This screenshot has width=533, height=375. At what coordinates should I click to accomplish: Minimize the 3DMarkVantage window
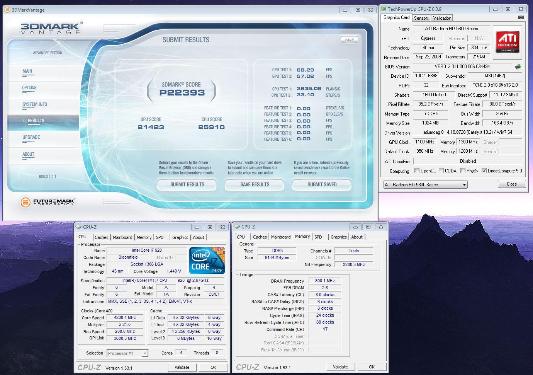tap(345, 10)
